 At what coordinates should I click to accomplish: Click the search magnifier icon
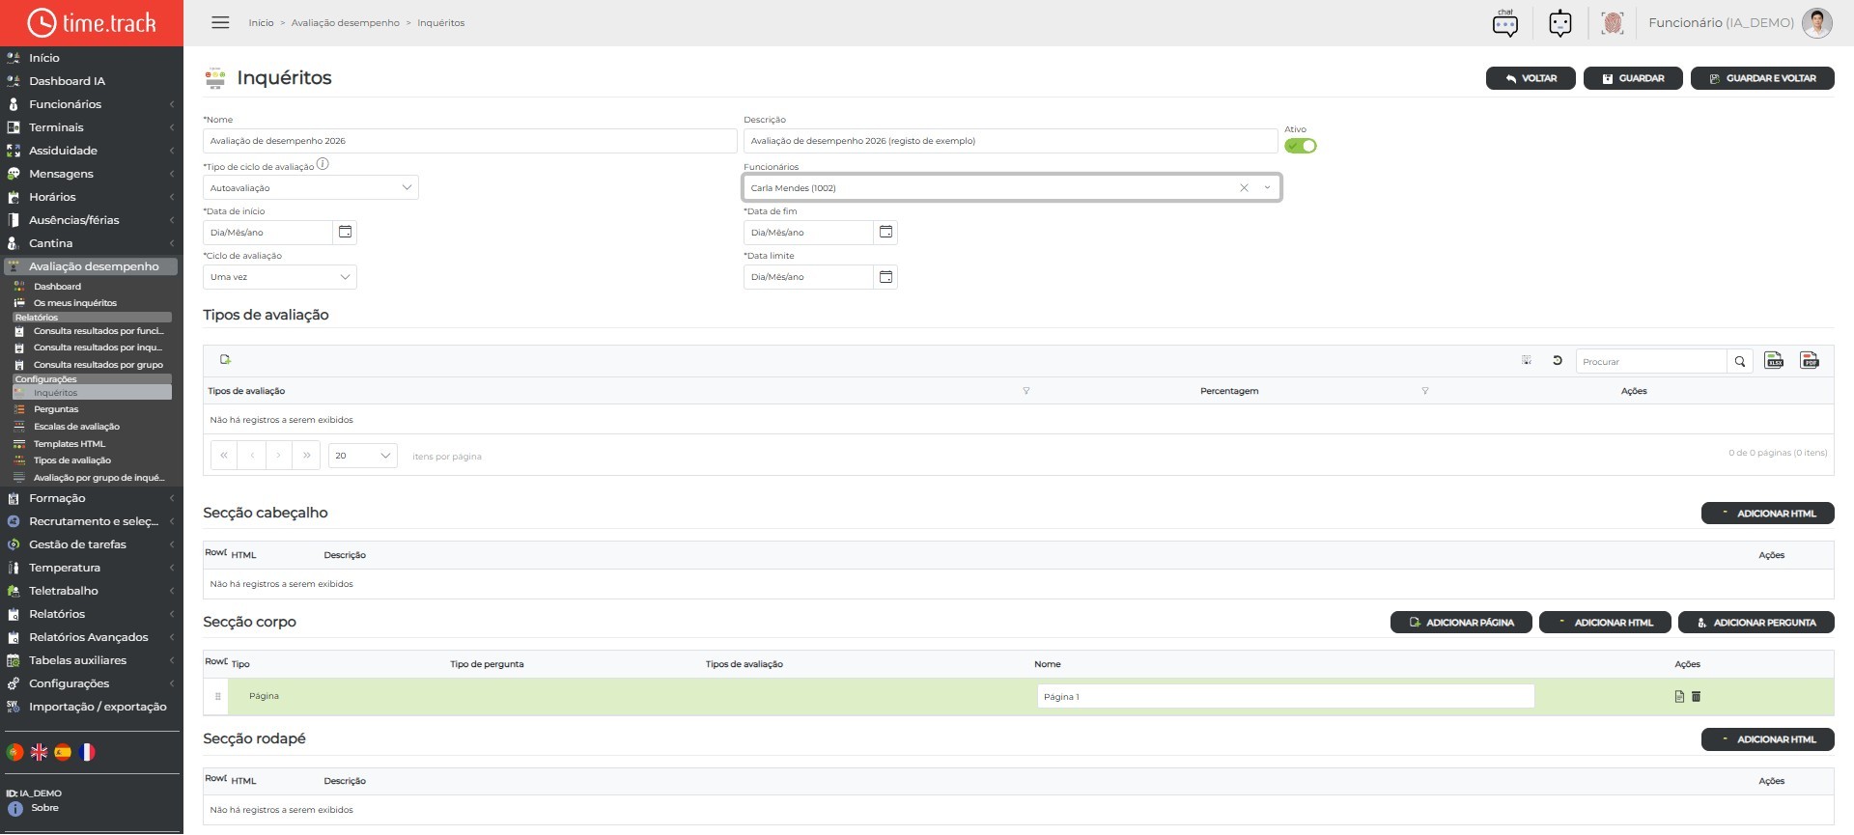pyautogui.click(x=1740, y=361)
